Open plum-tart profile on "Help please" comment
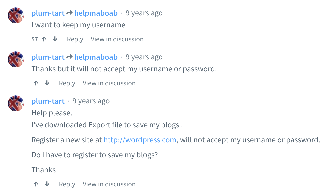 click(48, 101)
